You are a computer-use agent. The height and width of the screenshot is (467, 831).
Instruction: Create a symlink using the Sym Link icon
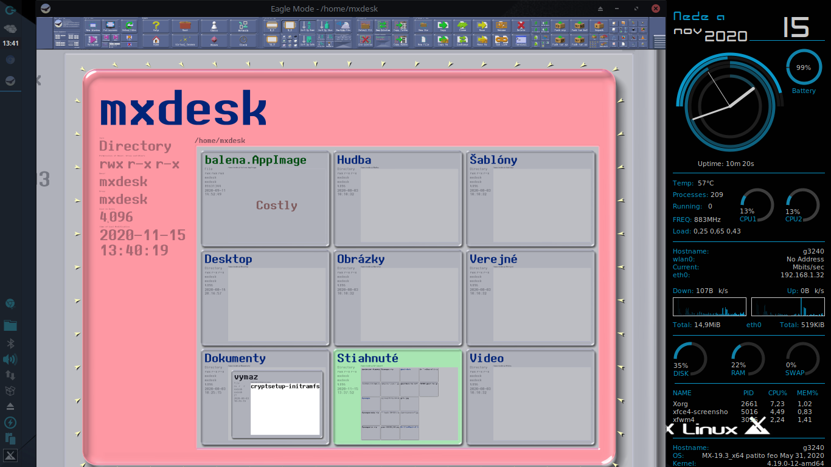point(502,41)
